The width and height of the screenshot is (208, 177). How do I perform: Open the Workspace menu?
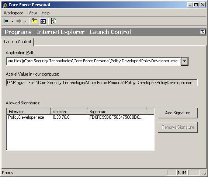[x=14, y=13]
